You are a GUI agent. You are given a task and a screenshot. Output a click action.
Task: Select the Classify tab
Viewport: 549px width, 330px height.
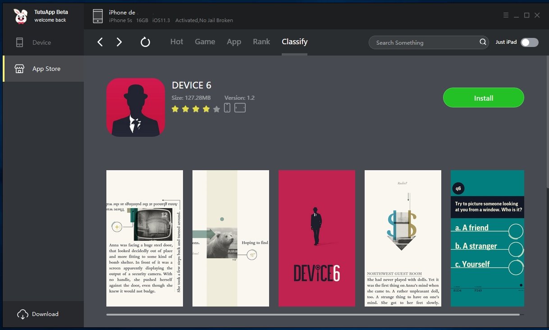pyautogui.click(x=295, y=42)
